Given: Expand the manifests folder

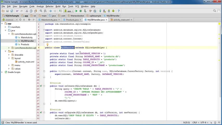Looking at the screenshot, I should (6, 27).
